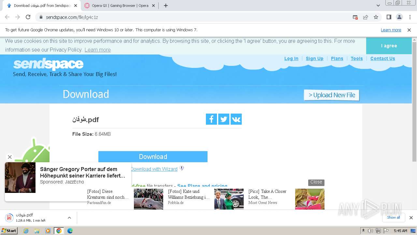417x235 pixels.
Task: Click the Download with Wizard help icon
Action: pyautogui.click(x=182, y=168)
